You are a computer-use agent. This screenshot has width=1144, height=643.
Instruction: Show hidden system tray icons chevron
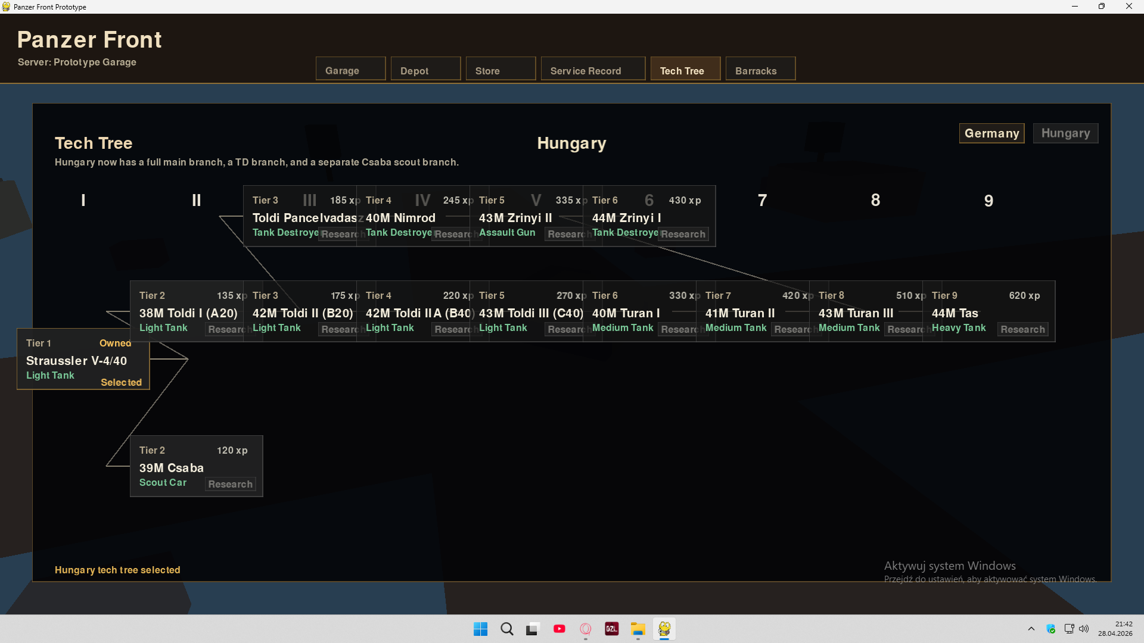point(1031,629)
